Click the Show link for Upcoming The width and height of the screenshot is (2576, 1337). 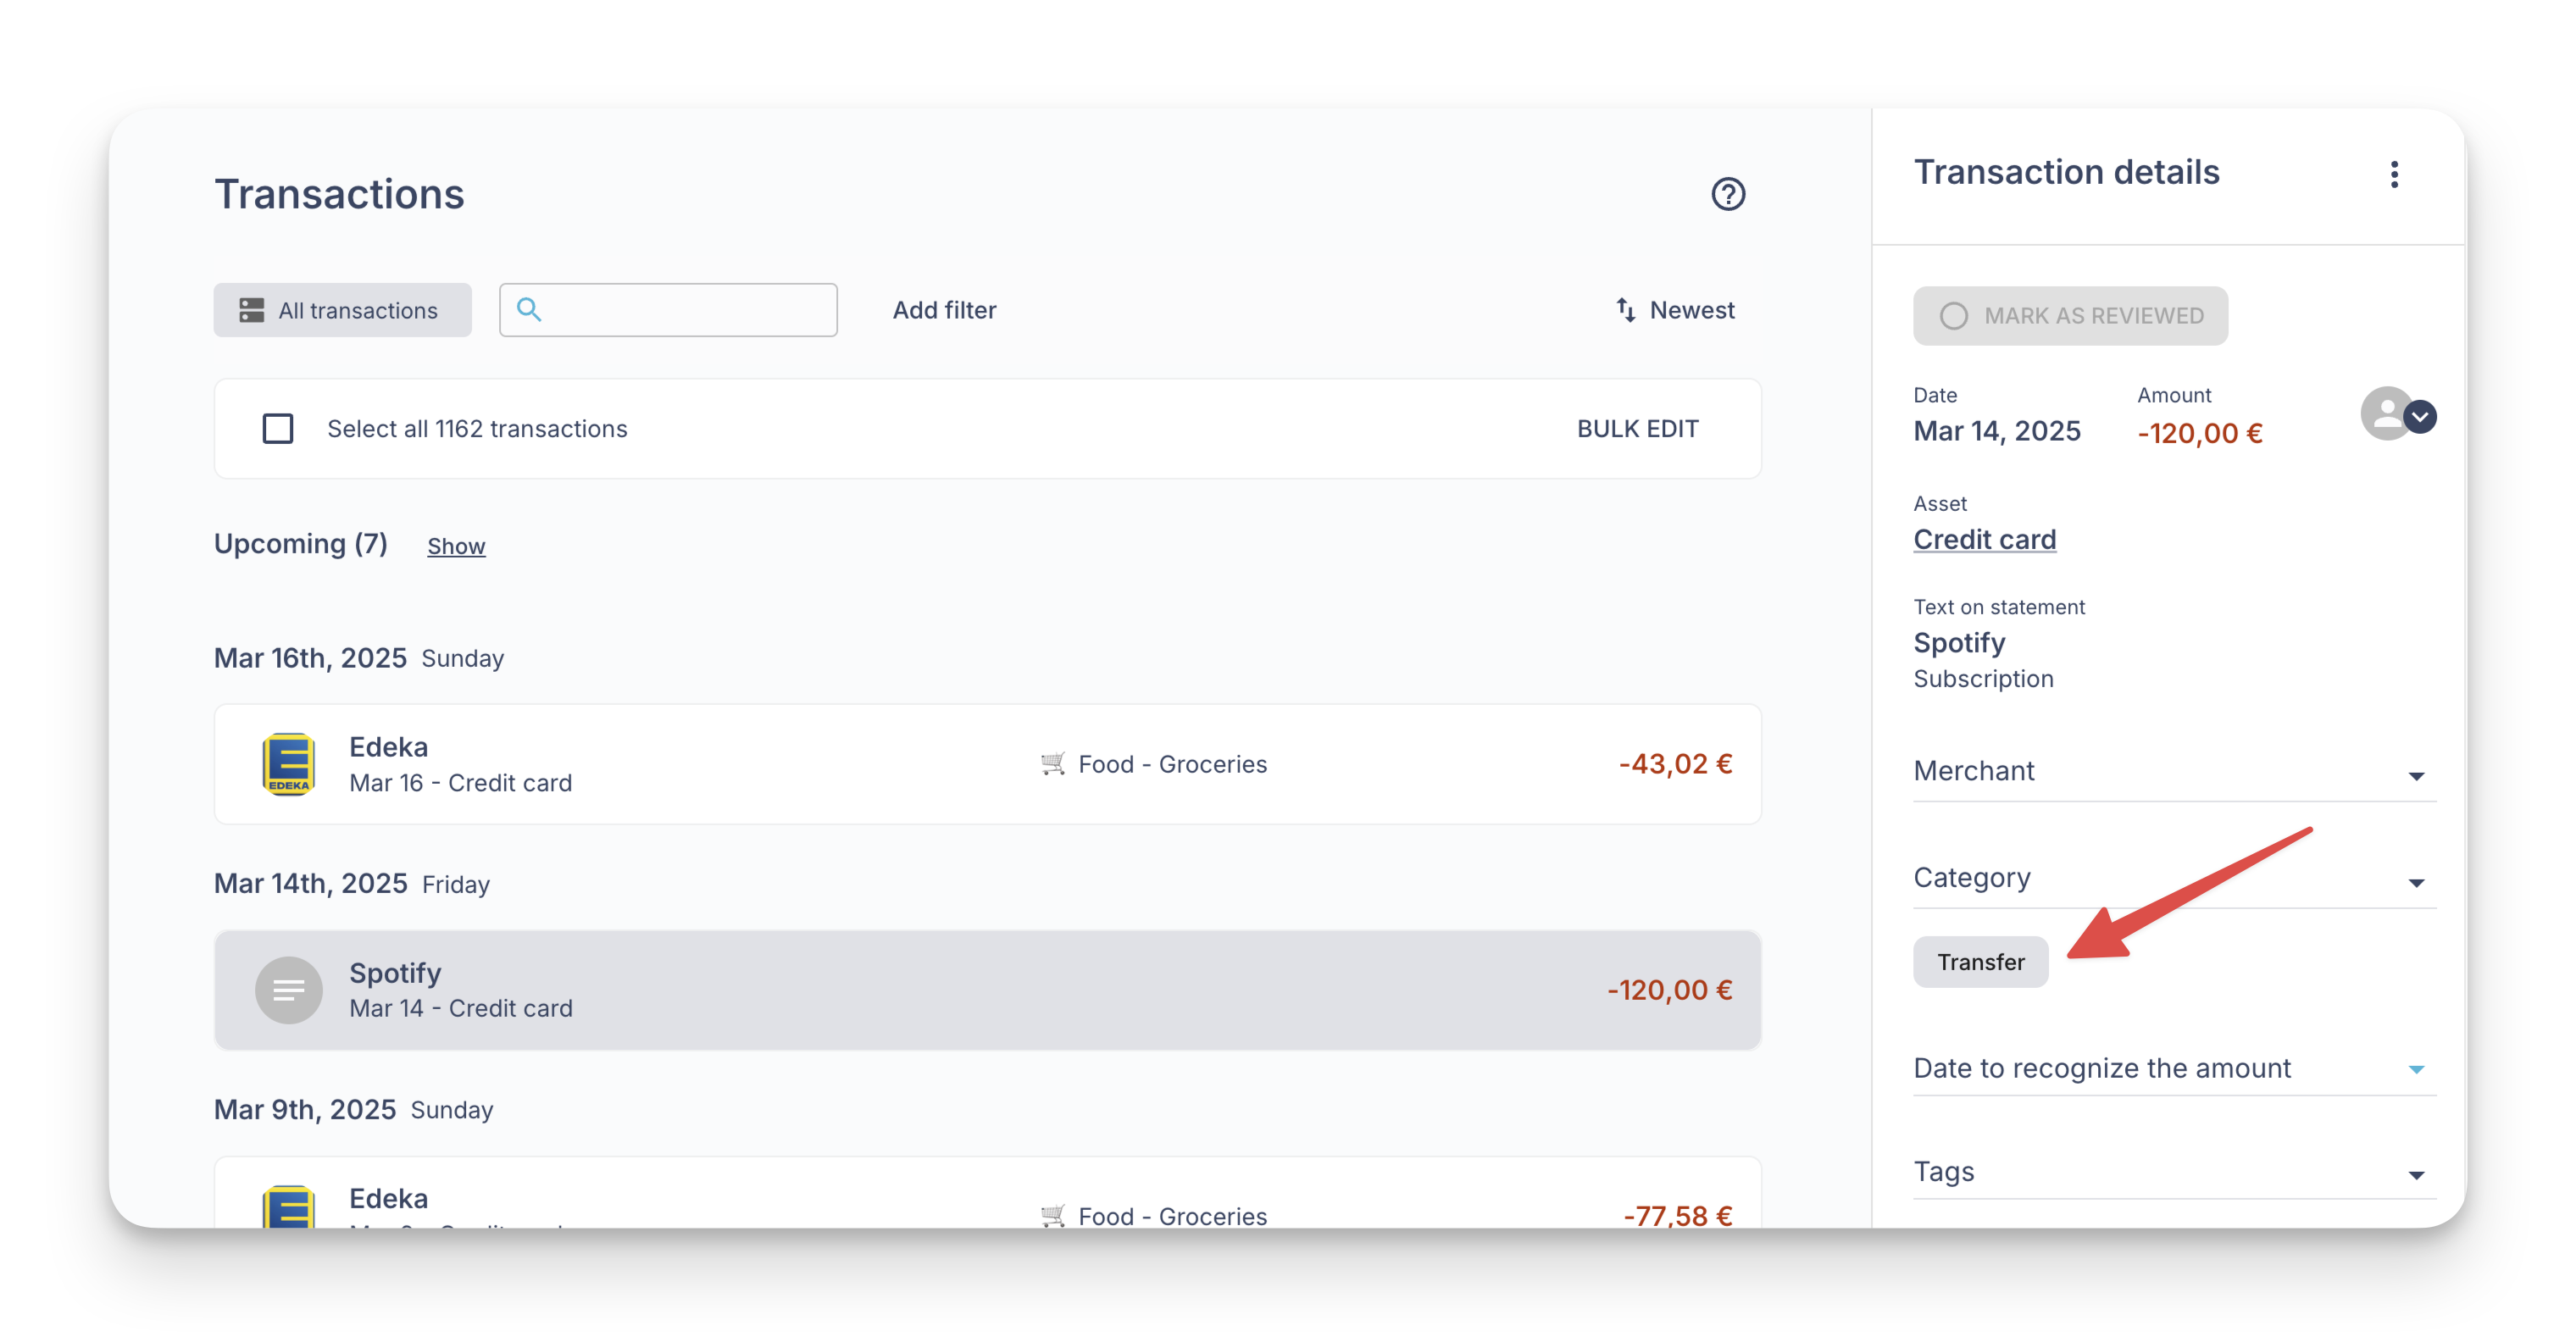(456, 546)
